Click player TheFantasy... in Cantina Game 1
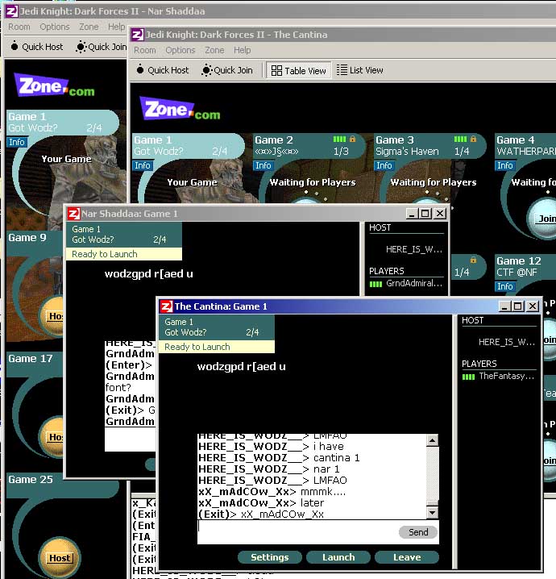Viewport: 556px width, 579px height. click(506, 377)
